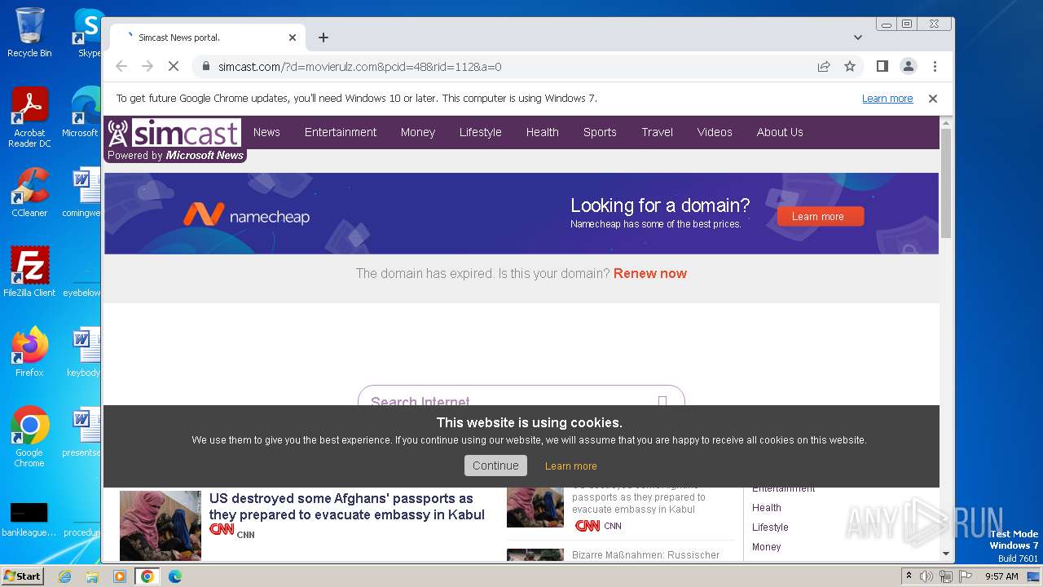Go back to the previous page
Screen dimensions: 1043x587
coord(121,67)
